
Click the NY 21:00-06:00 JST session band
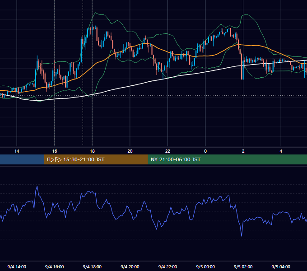(x=227, y=159)
